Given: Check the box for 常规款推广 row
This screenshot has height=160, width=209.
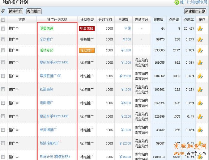Looking at the screenshot, I should (3, 76).
